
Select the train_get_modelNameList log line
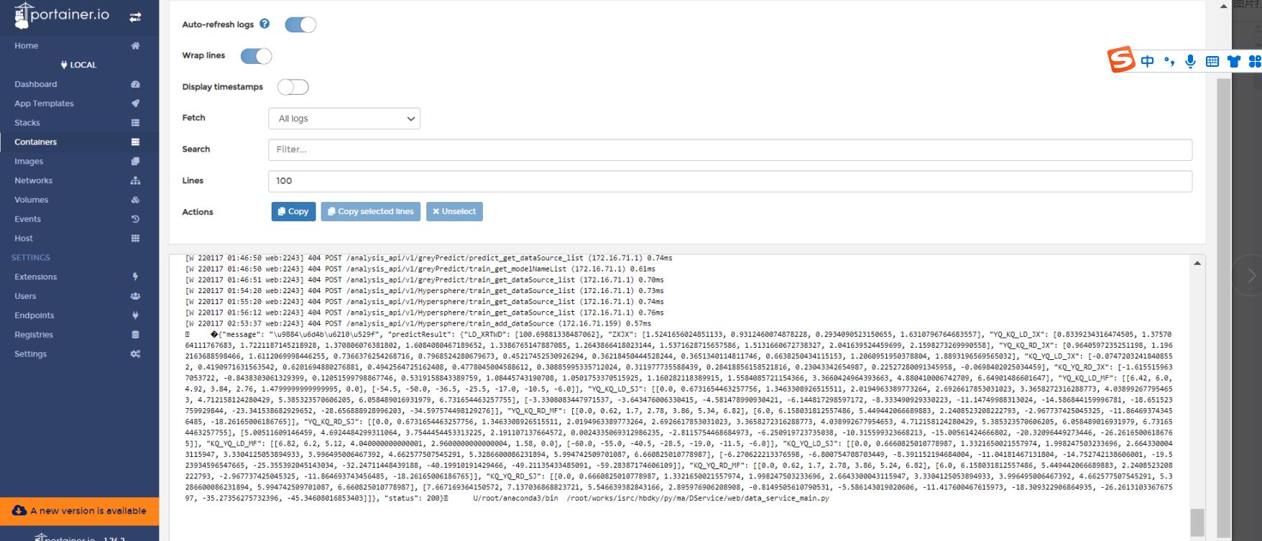420,269
